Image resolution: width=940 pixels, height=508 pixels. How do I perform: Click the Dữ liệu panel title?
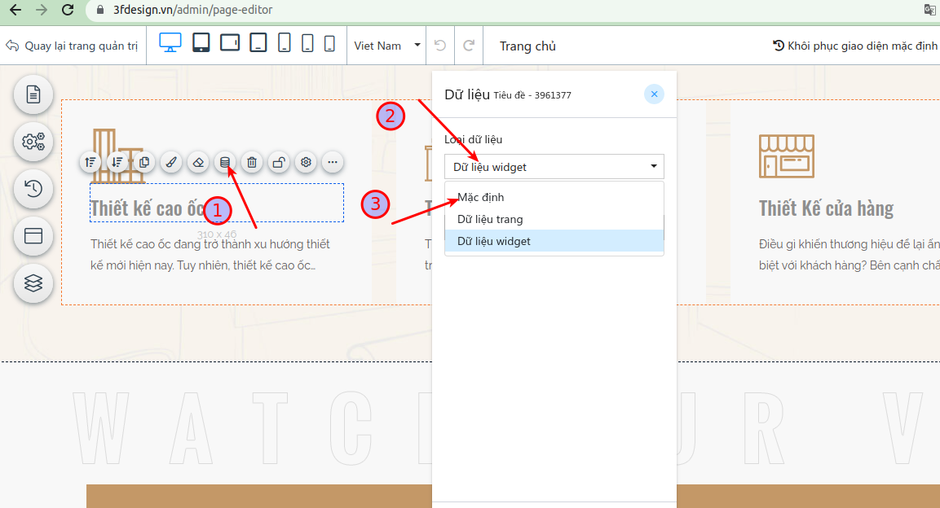pyautogui.click(x=467, y=94)
